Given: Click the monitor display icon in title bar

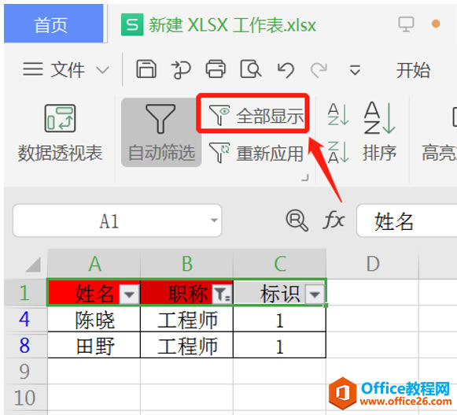Looking at the screenshot, I should tap(406, 24).
